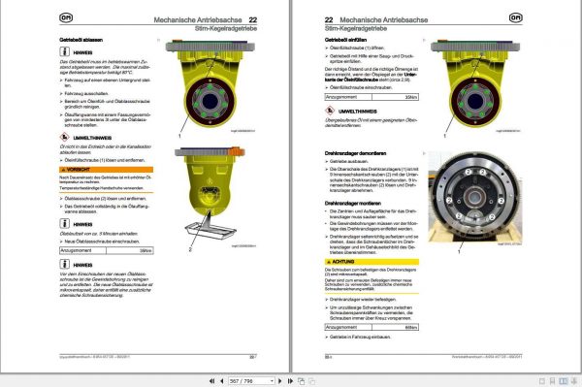582x387 pixels.
Task: Click the greyed-out next view icon
Action: point(311,381)
